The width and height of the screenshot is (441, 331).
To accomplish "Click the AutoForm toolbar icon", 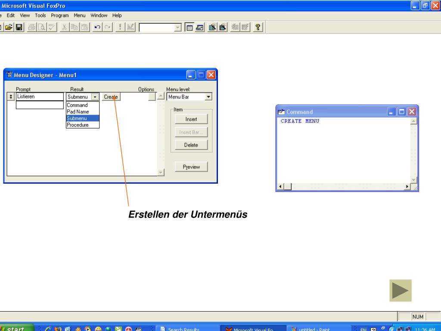I will coord(235,27).
